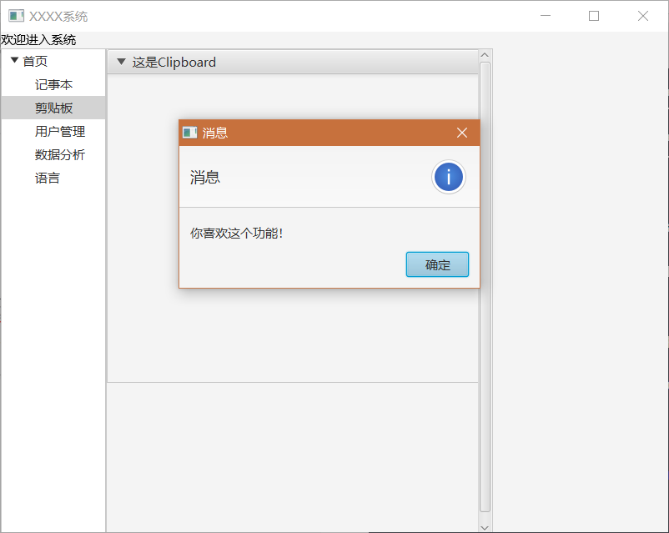The image size is (669, 533).
Task: Select 语言 in the left menu
Action: 48,178
